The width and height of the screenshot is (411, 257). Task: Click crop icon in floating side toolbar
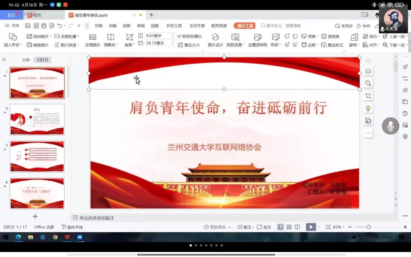[x=368, y=96]
